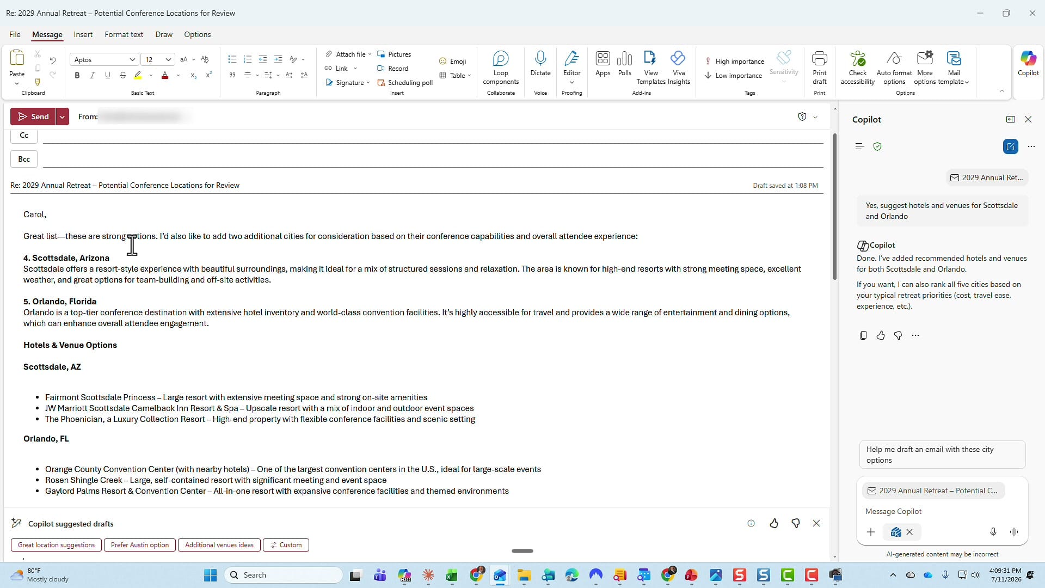Collapse the ribbon with the chevron
The height and width of the screenshot is (588, 1045).
pos(1002,91)
